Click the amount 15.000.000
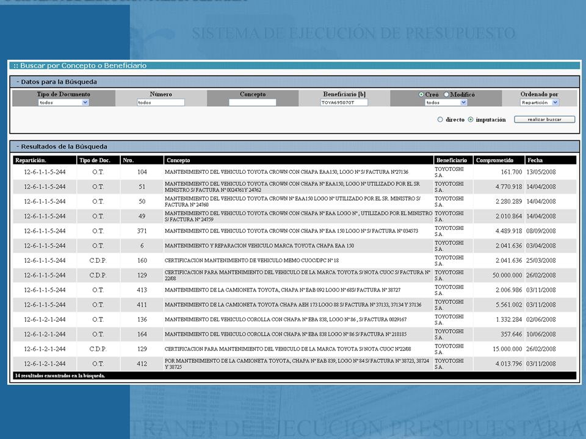Screen dimensions: 586x439 tap(507, 349)
